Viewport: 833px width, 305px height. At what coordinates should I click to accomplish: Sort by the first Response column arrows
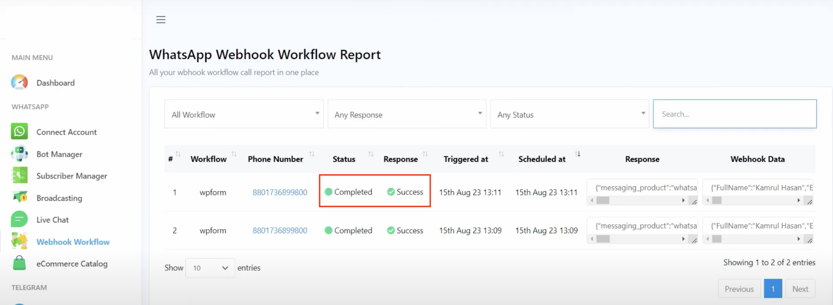coord(425,154)
